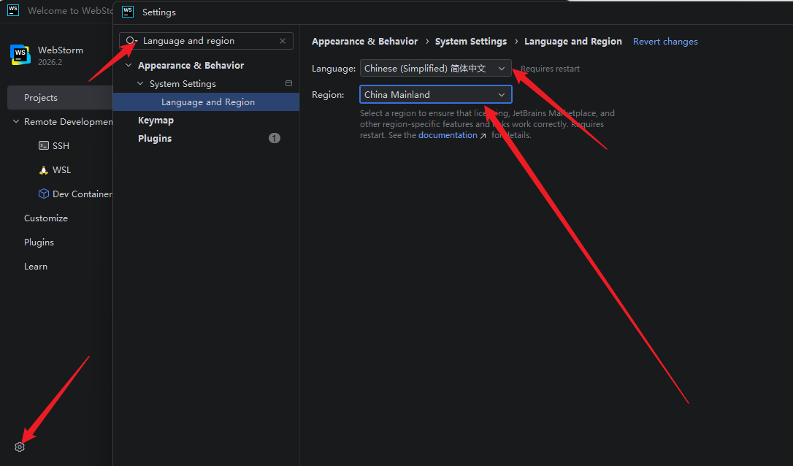The height and width of the screenshot is (466, 793).
Task: Open settings gear in Welcome window
Action: pos(20,447)
